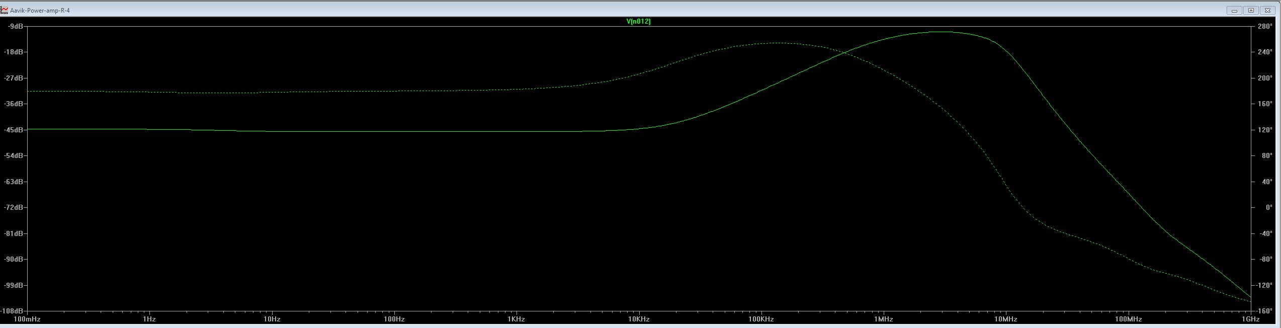Click the 40° phase axis label

coord(1266,182)
